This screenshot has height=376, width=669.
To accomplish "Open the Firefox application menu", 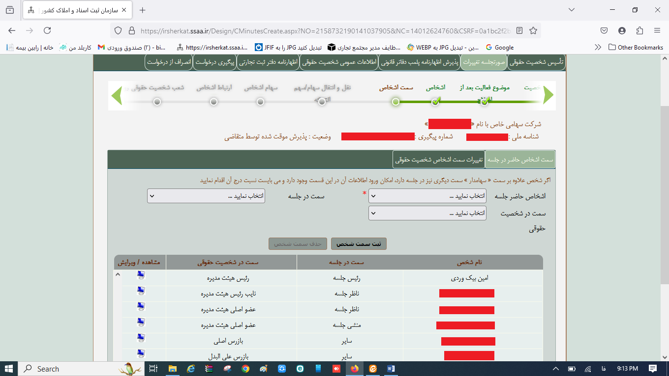I will point(657,30).
